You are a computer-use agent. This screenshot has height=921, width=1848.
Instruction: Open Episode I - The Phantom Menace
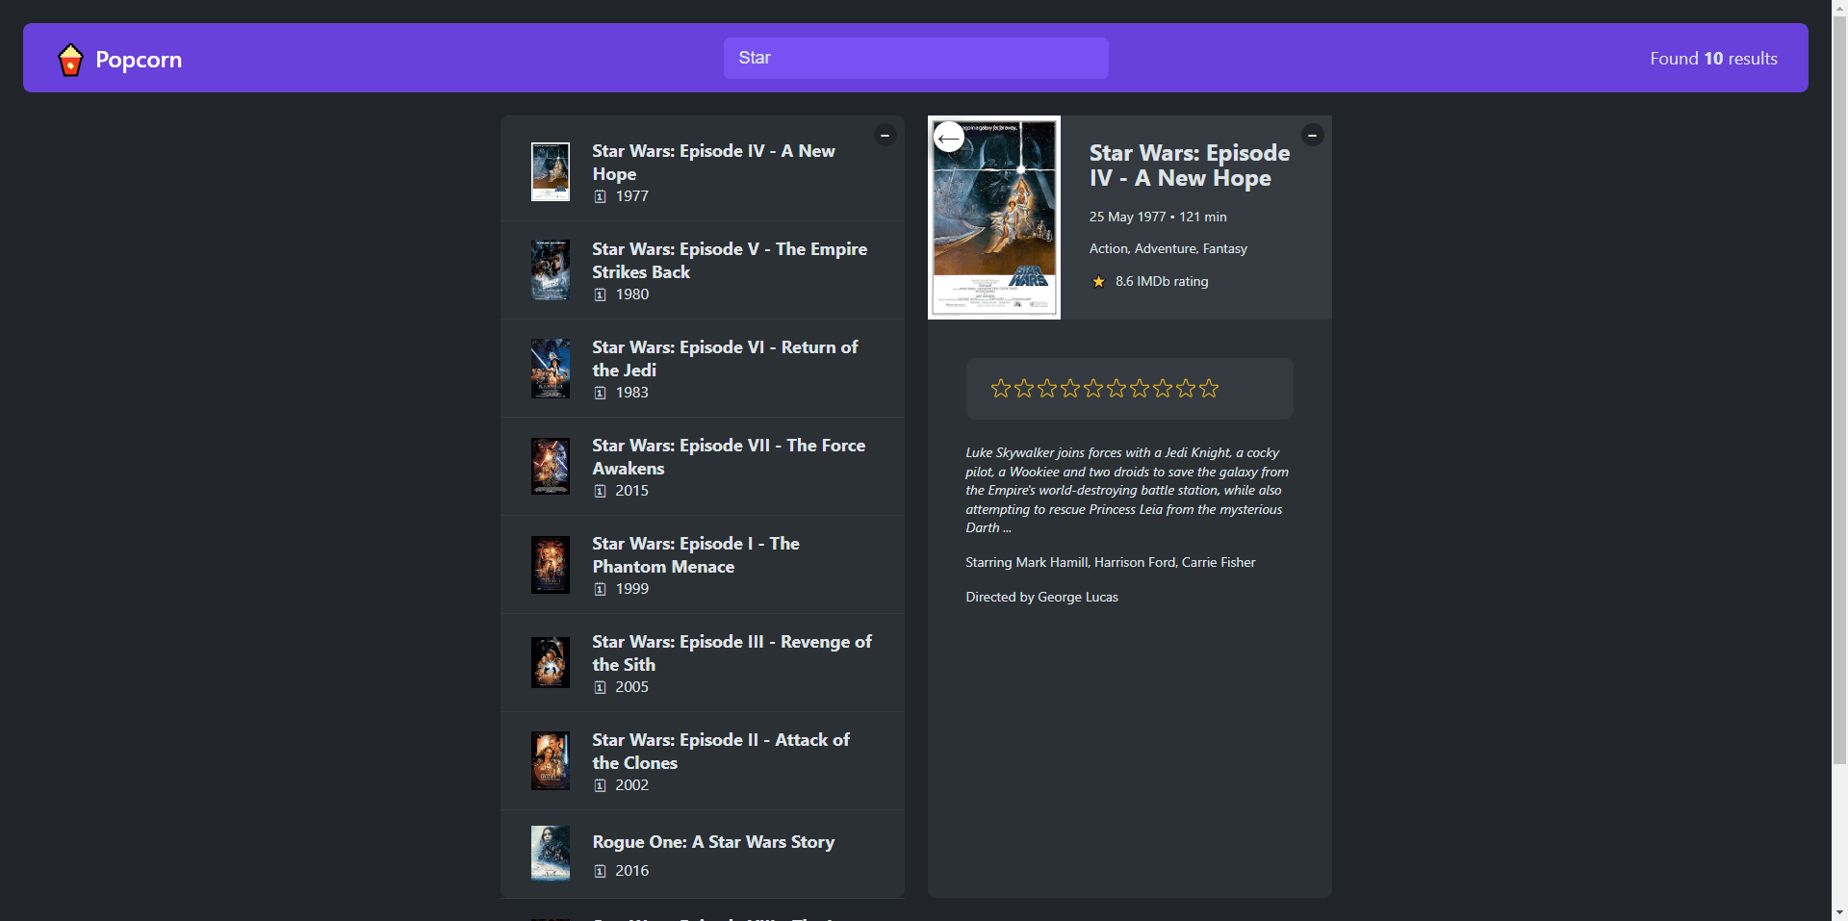point(702,565)
